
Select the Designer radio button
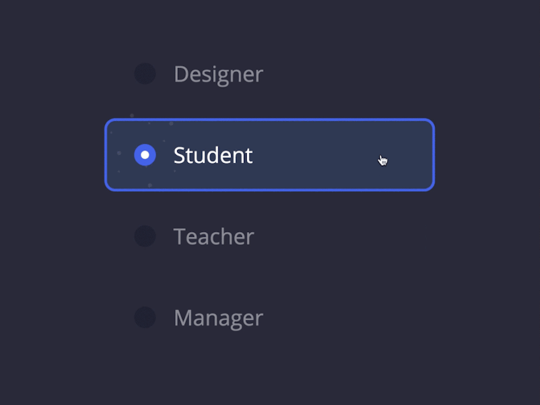pyautogui.click(x=145, y=74)
